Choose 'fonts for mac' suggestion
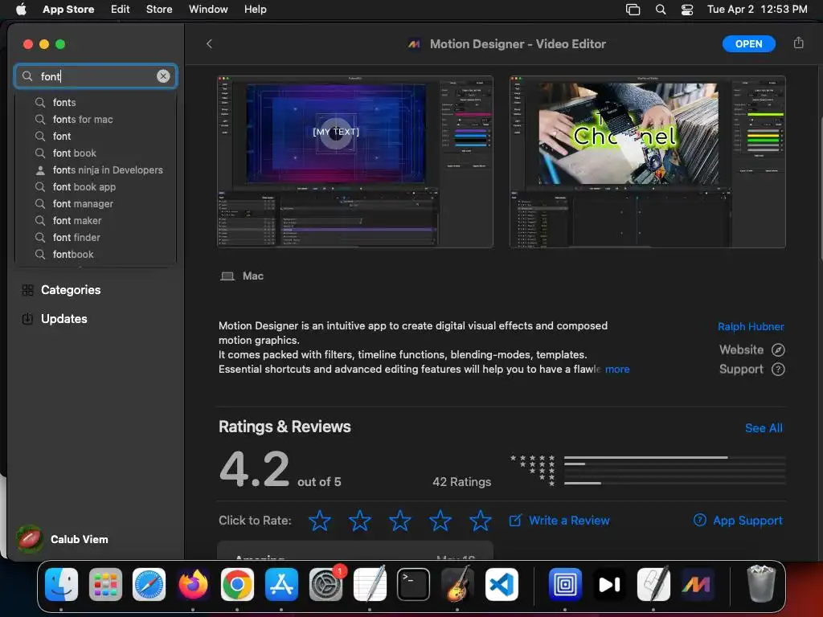Viewport: 823px width, 617px height. tap(96, 119)
